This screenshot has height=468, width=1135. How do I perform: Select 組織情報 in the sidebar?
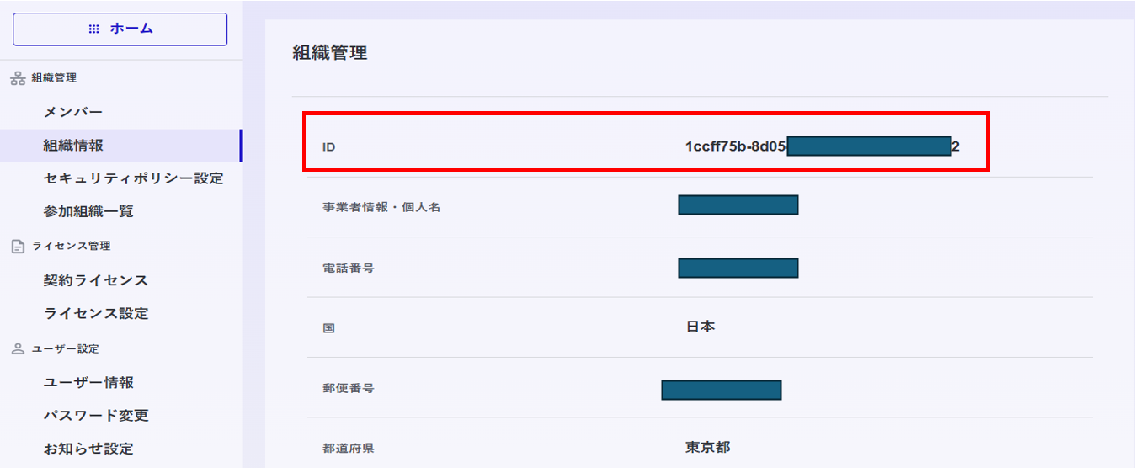(x=121, y=146)
